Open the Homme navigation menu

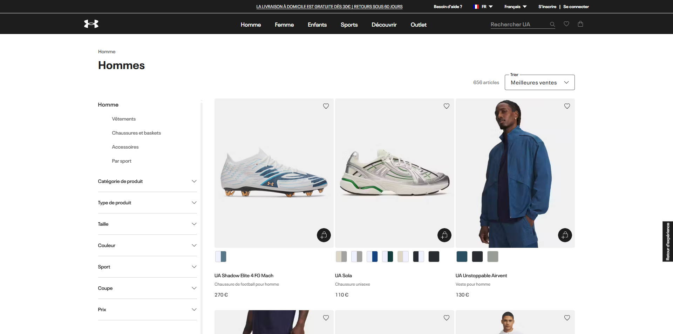pyautogui.click(x=251, y=25)
